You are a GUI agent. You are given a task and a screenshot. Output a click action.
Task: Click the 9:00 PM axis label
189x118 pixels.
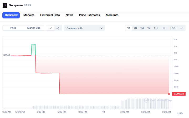(83, 112)
